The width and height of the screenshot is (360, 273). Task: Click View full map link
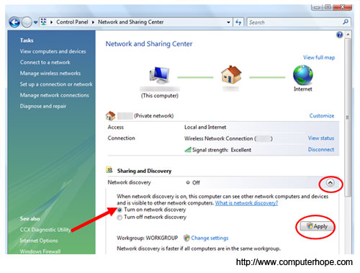coord(319,58)
